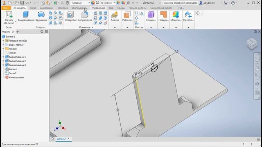Switch to the Проверка ribbon tab
The width and height of the screenshot is (262, 147).
point(62,8)
